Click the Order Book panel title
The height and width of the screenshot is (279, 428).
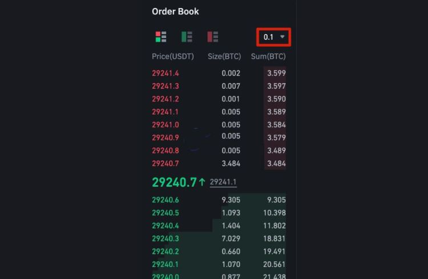175,11
